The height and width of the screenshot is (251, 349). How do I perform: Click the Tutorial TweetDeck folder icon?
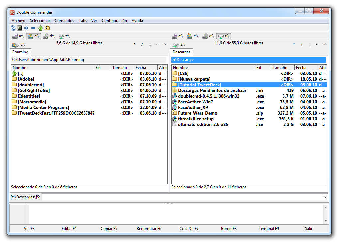(174, 85)
